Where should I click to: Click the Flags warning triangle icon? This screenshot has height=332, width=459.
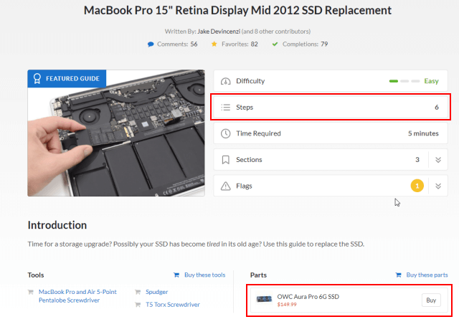click(x=225, y=186)
